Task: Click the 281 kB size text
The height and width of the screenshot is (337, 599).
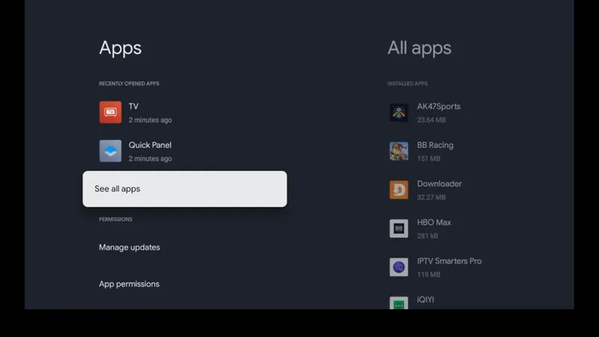Action: (x=427, y=236)
